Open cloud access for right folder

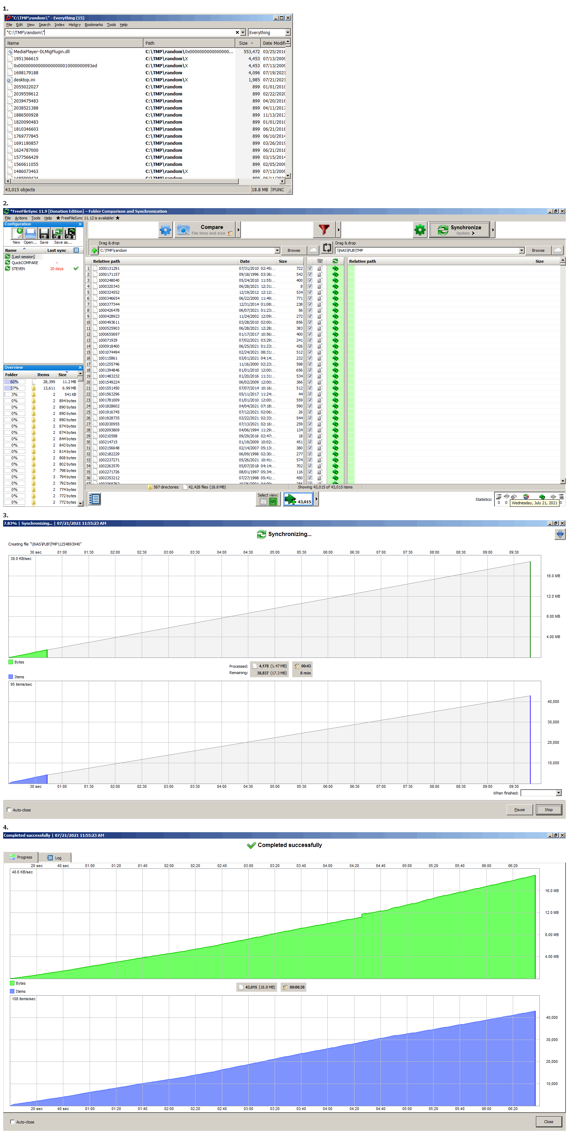(x=557, y=250)
